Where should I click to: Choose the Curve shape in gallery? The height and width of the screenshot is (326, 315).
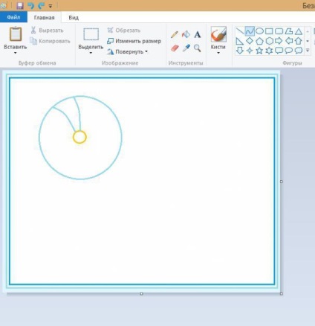[250, 31]
